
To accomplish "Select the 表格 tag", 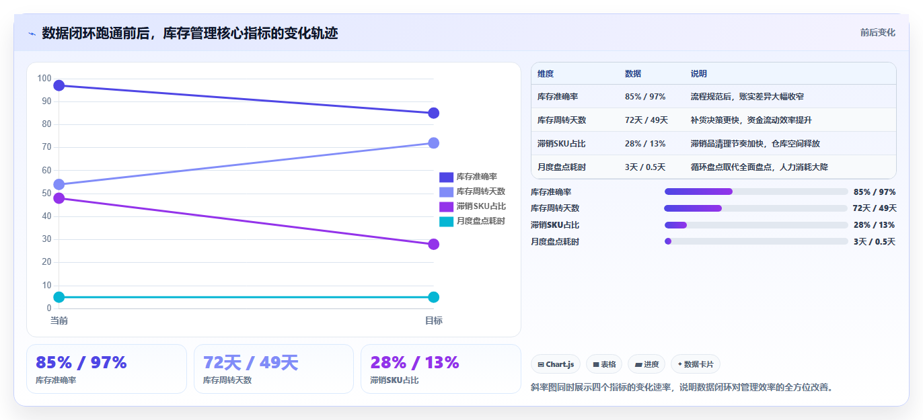I will tap(604, 364).
